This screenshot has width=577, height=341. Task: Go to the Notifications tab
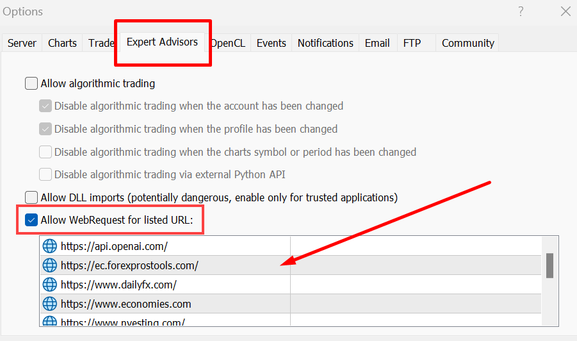[325, 43]
